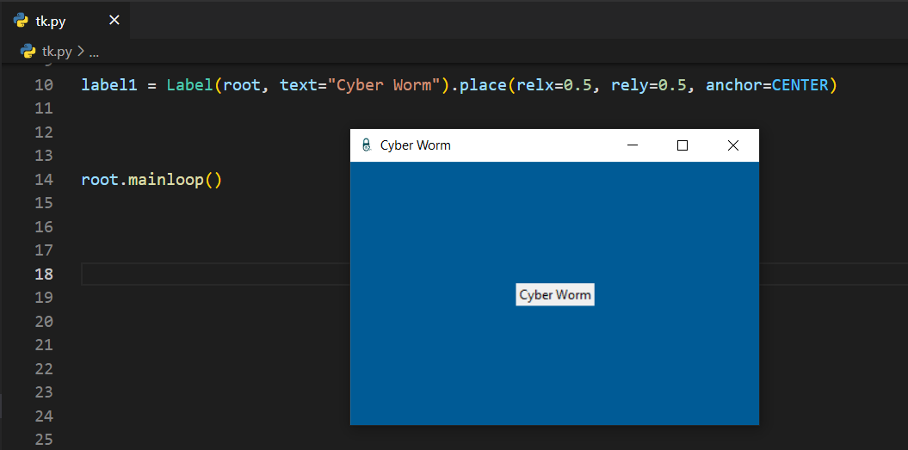
Task: Close the Cyber Worm Tkinter window
Action: [x=733, y=145]
